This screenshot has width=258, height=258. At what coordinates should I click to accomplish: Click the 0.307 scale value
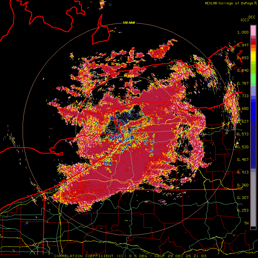click(x=243, y=198)
